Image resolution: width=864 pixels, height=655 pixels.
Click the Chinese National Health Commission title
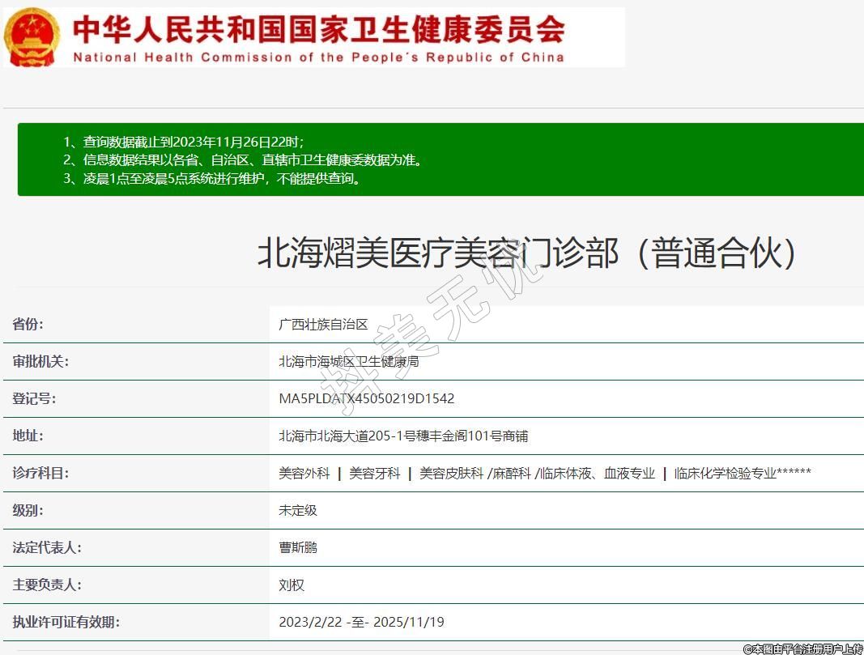point(318,29)
